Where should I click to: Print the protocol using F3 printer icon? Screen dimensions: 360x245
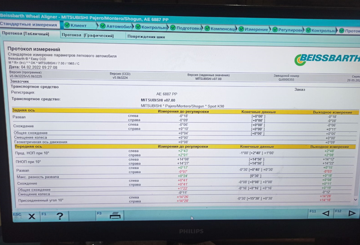tap(110, 216)
